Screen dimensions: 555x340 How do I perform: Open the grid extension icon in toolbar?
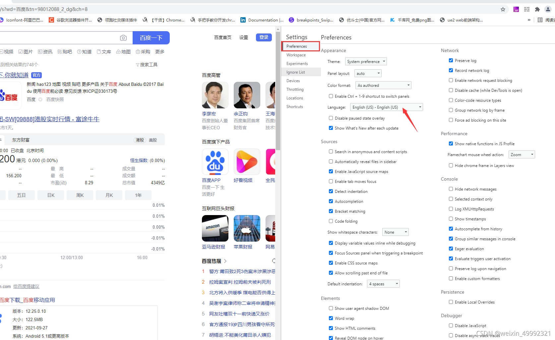click(527, 9)
